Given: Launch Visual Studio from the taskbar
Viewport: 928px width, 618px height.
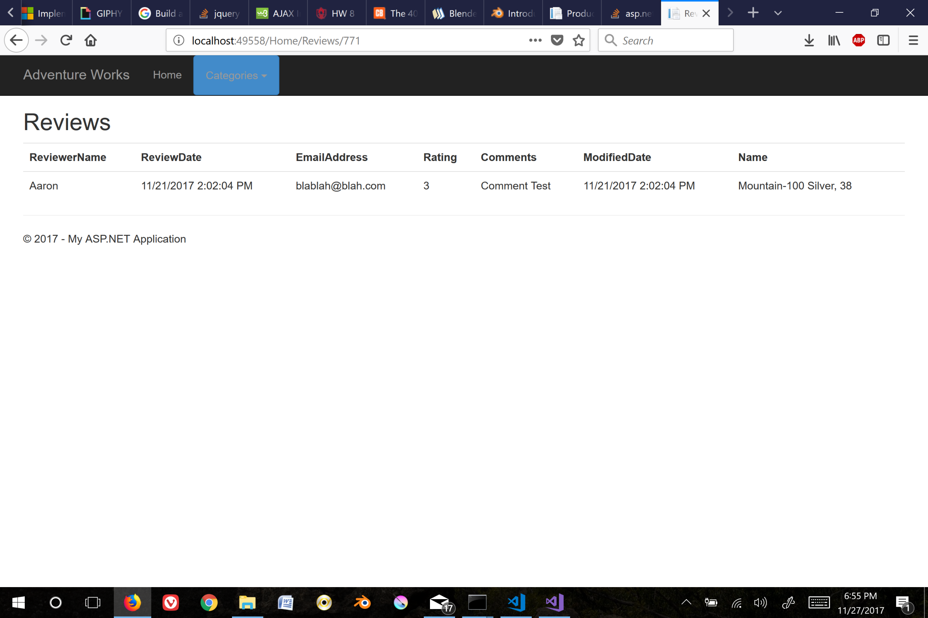Looking at the screenshot, I should click(554, 602).
